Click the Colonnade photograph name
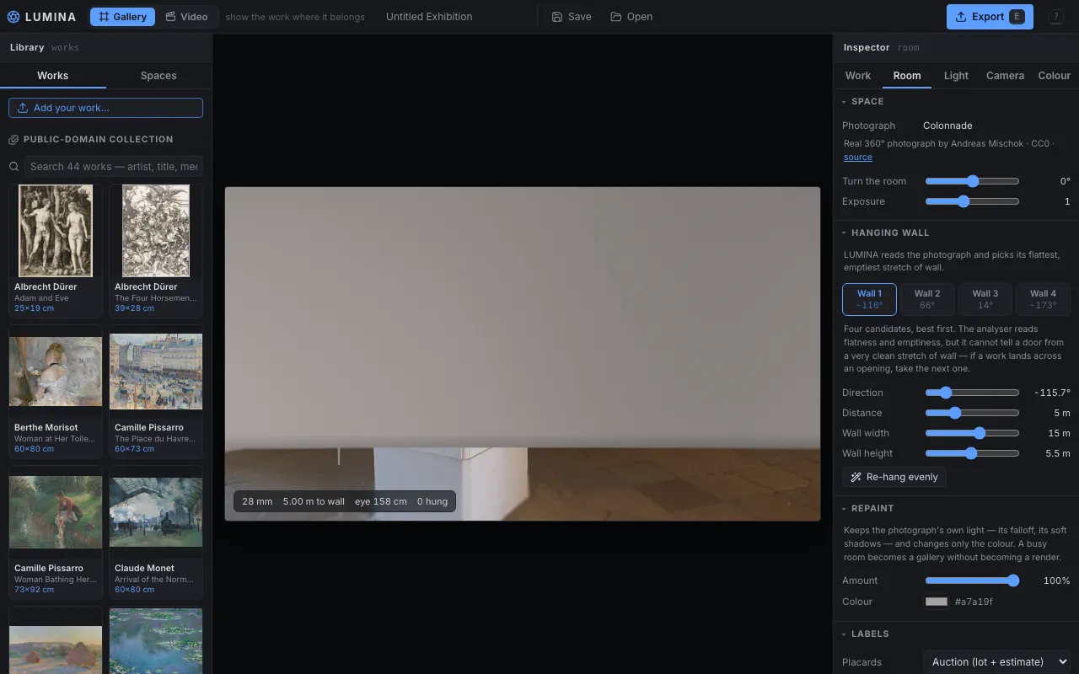 click(x=947, y=126)
